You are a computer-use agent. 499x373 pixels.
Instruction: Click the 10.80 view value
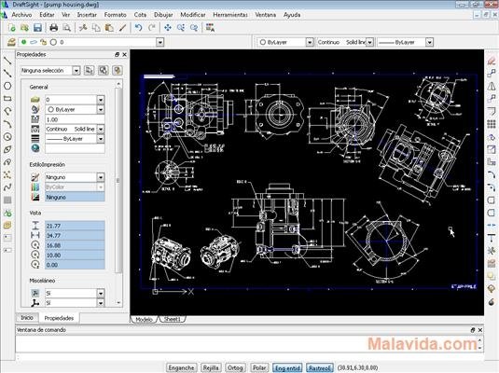(x=75, y=255)
